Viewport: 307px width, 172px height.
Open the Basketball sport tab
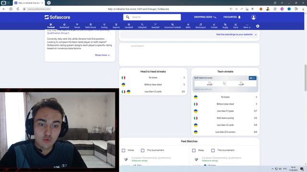(64, 26)
